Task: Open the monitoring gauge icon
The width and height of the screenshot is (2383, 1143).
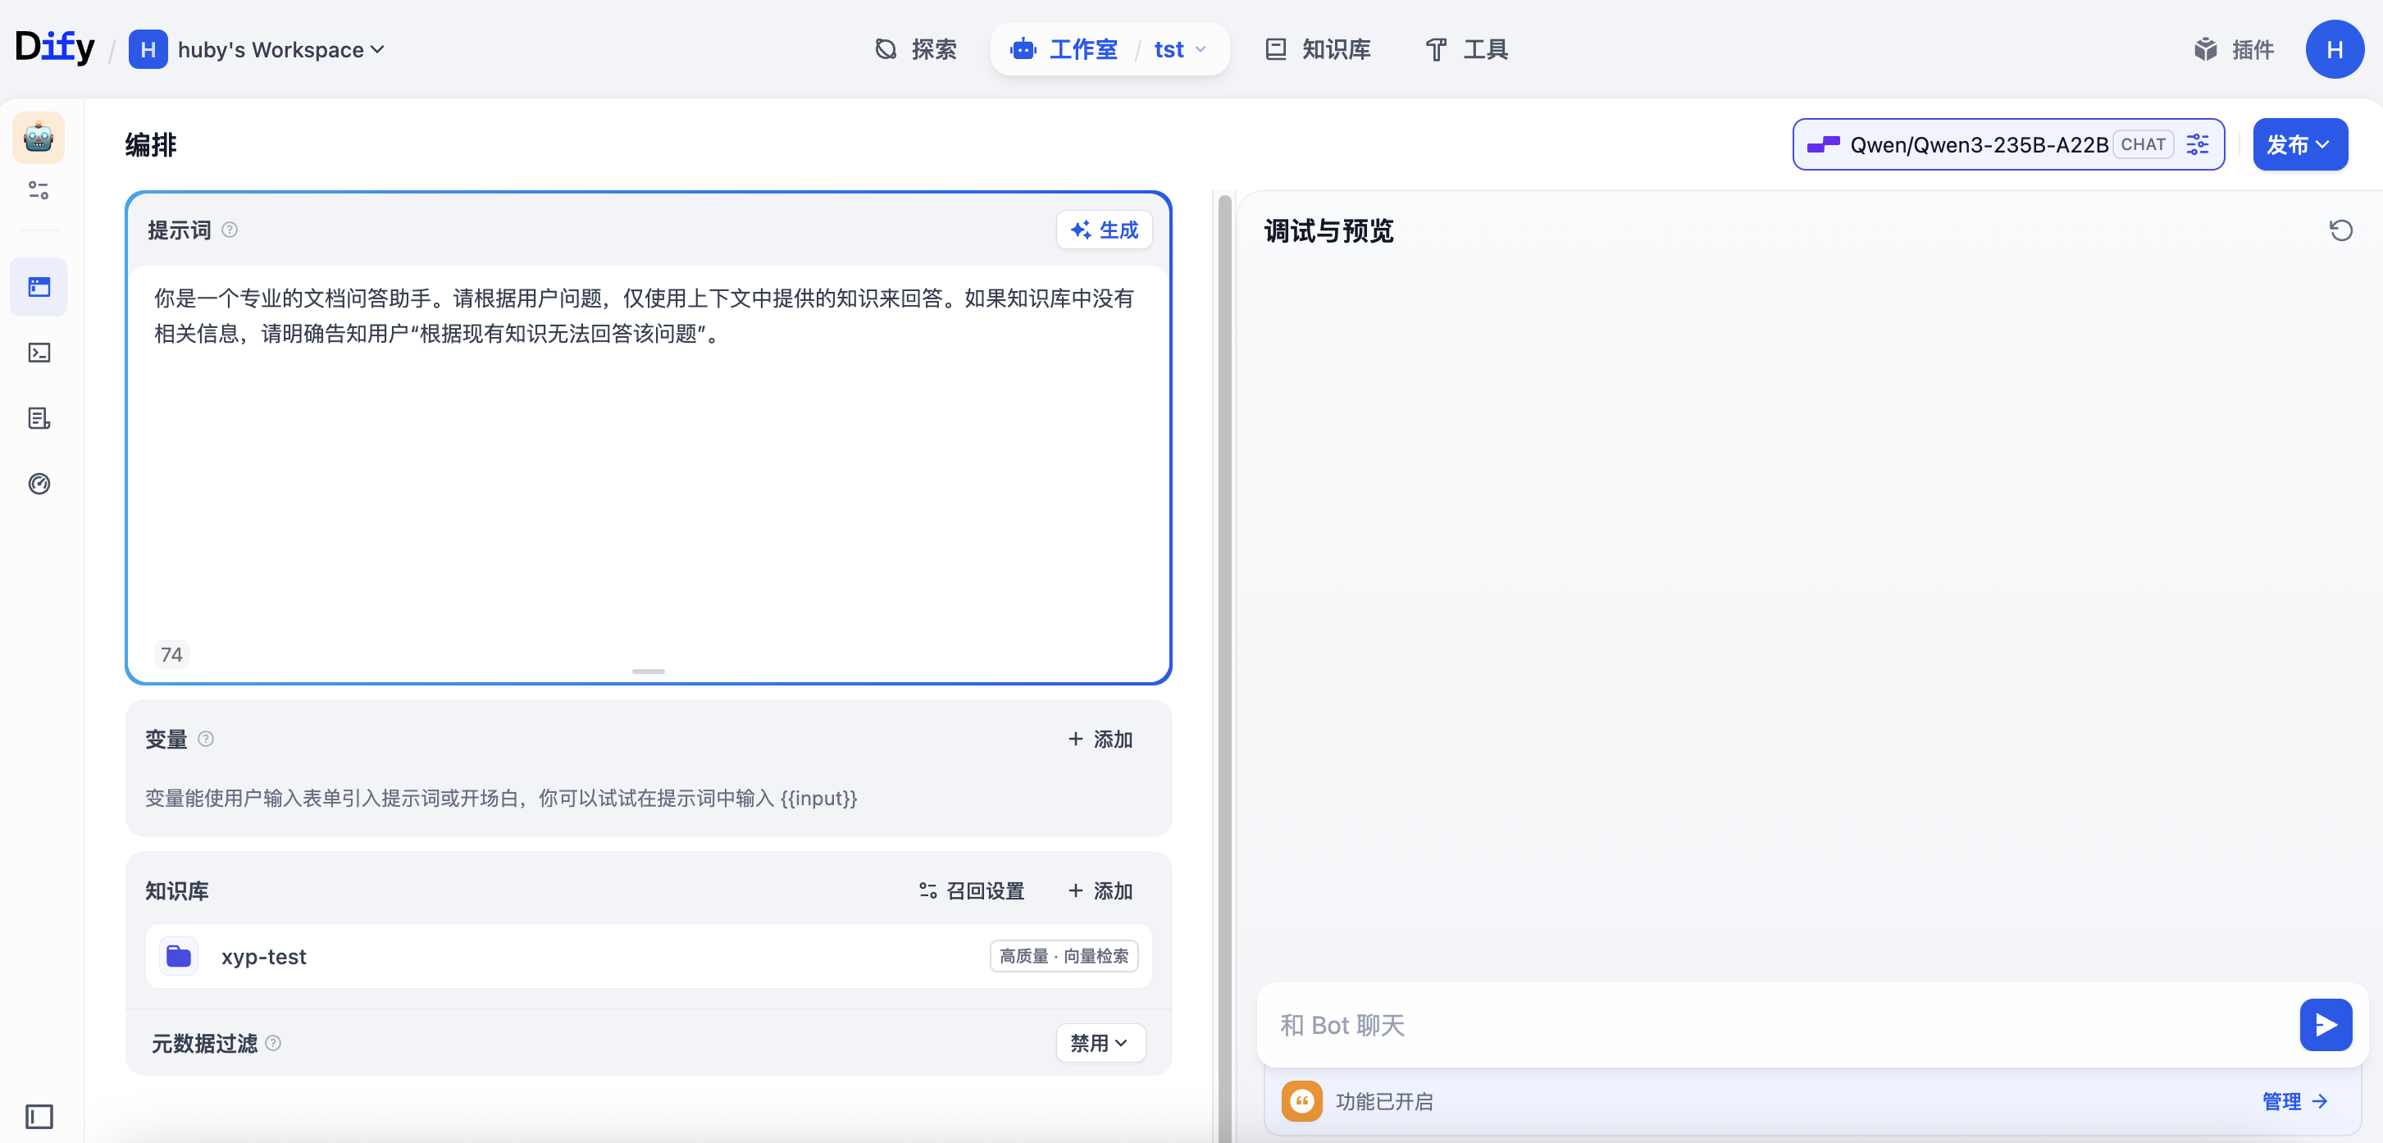Action: 39,484
